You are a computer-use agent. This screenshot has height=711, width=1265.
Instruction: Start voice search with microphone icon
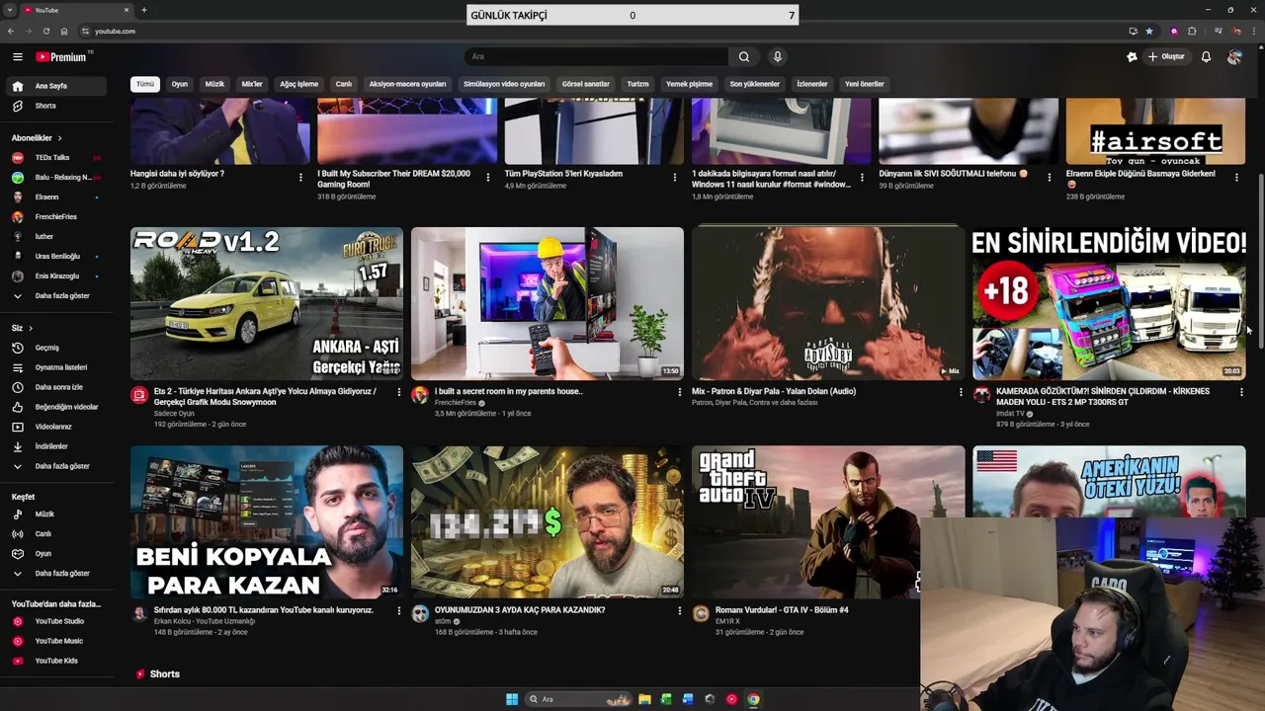pos(778,57)
